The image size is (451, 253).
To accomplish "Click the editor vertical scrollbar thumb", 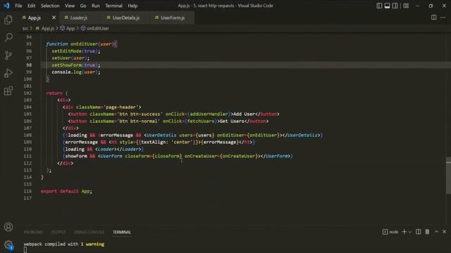I will click(448, 176).
